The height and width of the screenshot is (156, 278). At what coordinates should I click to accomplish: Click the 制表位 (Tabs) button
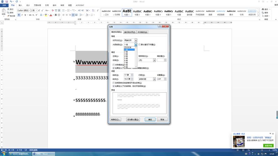pyautogui.click(x=116, y=119)
